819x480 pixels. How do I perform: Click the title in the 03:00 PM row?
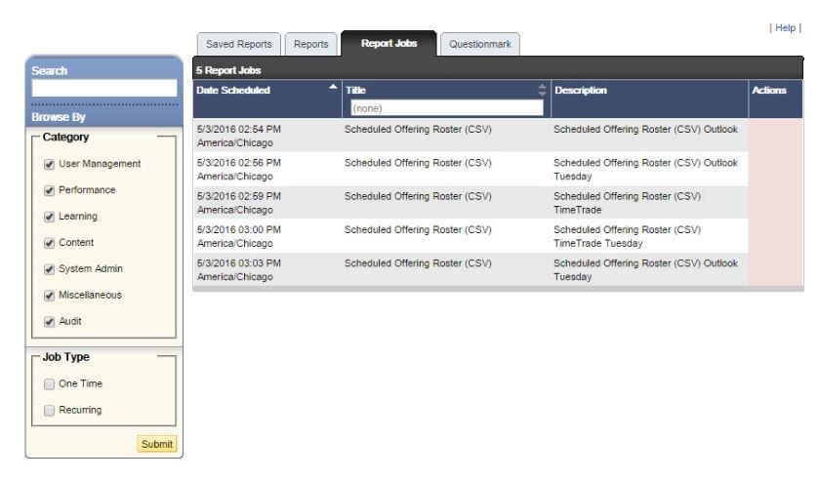418,229
